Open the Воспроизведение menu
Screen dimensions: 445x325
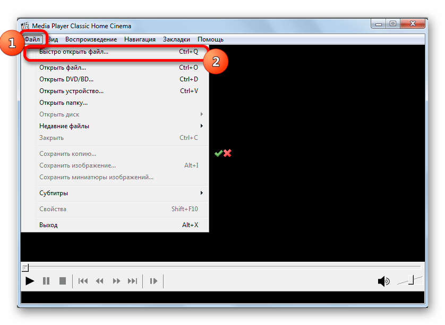(x=91, y=39)
